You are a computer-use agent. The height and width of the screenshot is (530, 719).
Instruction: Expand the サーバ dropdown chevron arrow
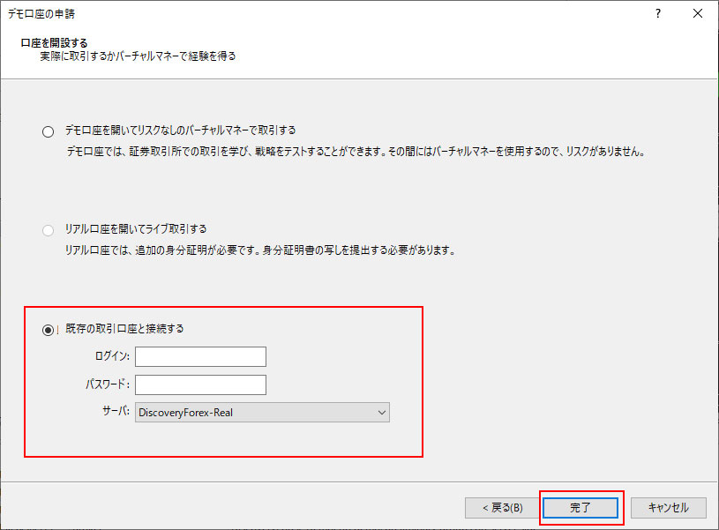381,413
